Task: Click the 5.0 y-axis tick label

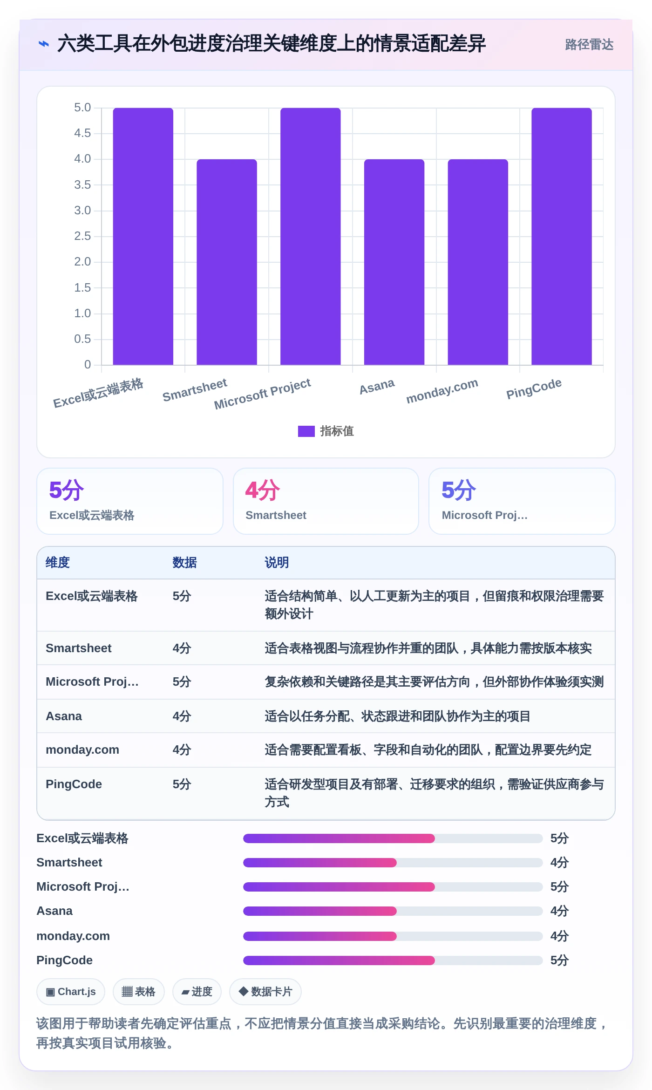Action: (x=82, y=108)
